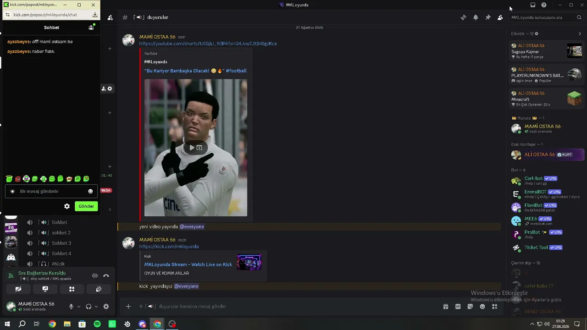587x330 pixels.
Task: Open Discord user settings gear
Action: tap(106, 307)
